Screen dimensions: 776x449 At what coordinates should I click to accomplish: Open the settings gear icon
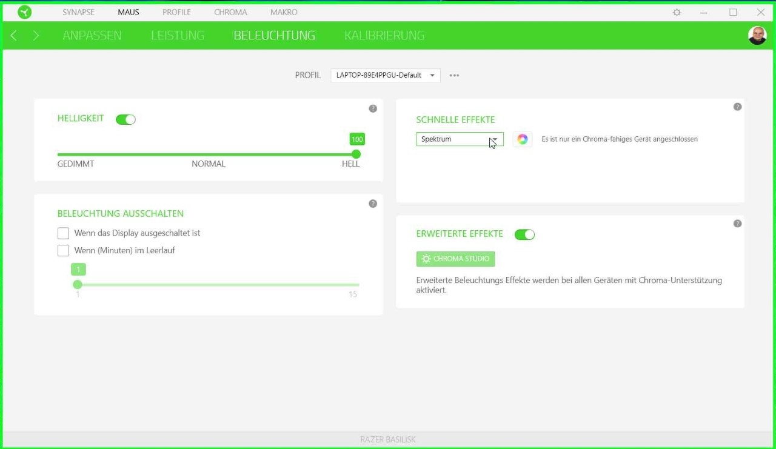pyautogui.click(x=677, y=12)
